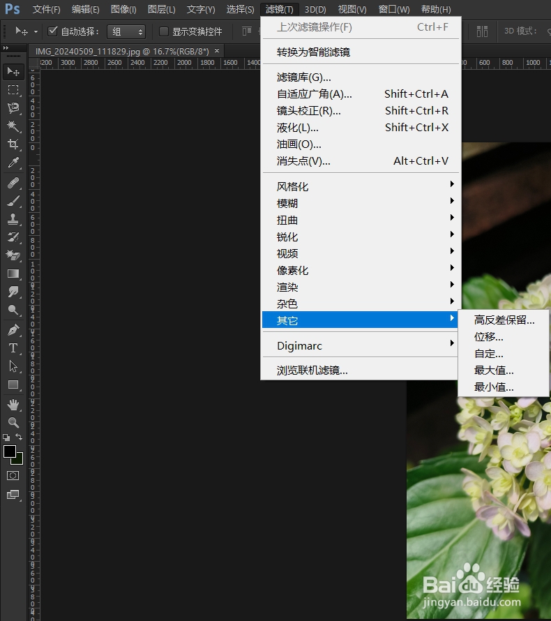
Task: Open the 窗口(W) menu
Action: 394,9
